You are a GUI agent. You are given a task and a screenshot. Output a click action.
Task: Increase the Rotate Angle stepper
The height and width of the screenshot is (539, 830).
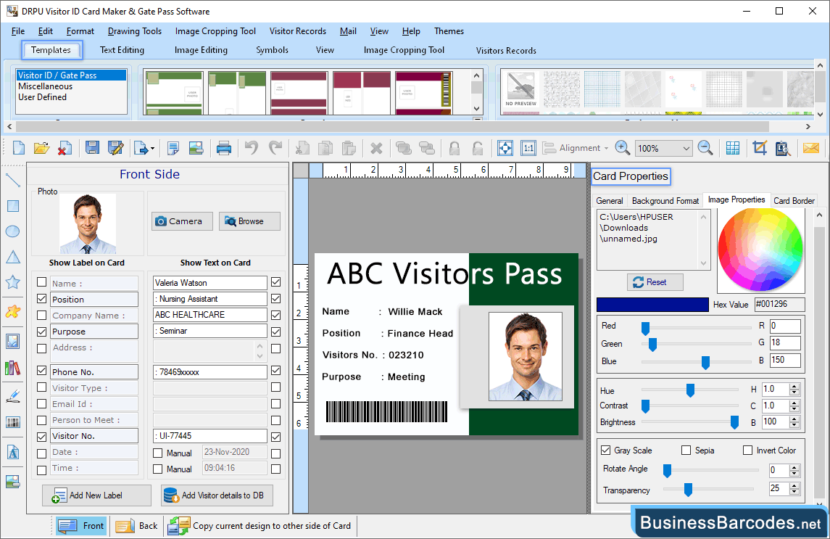tap(794, 467)
